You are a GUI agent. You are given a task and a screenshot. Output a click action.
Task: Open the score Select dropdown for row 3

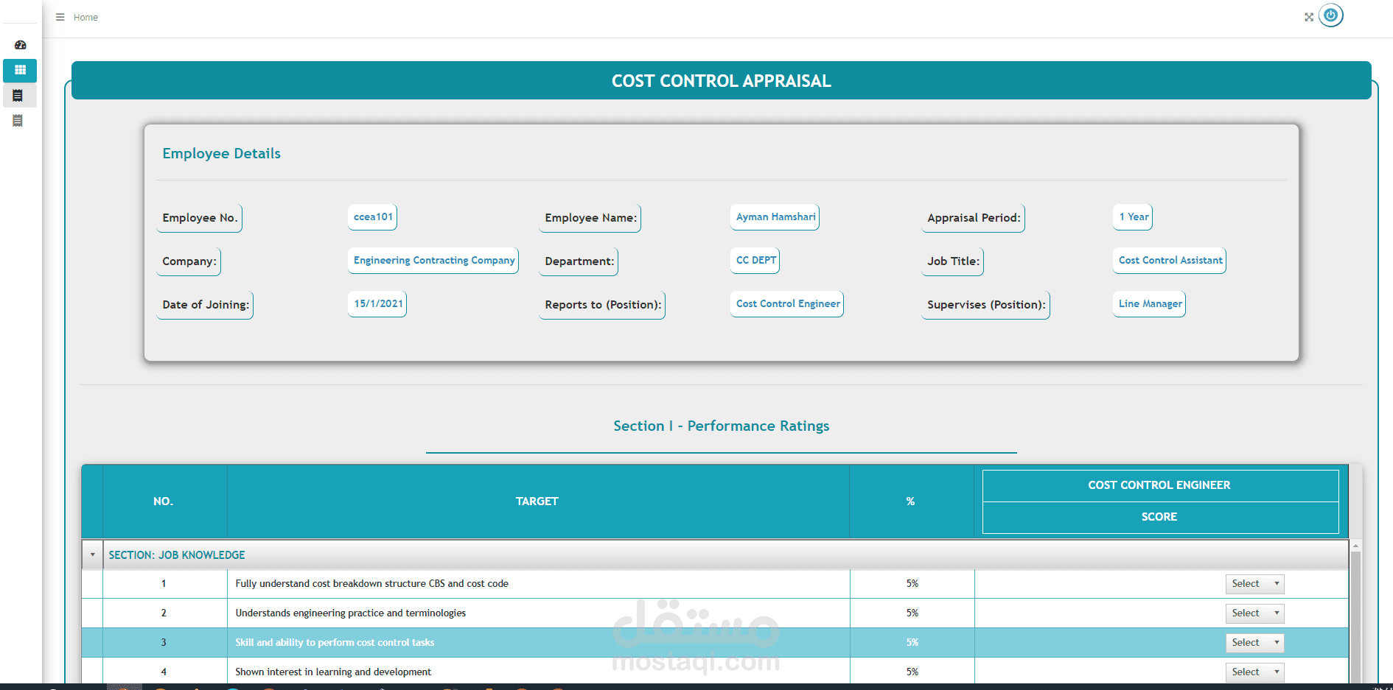pos(1254,643)
